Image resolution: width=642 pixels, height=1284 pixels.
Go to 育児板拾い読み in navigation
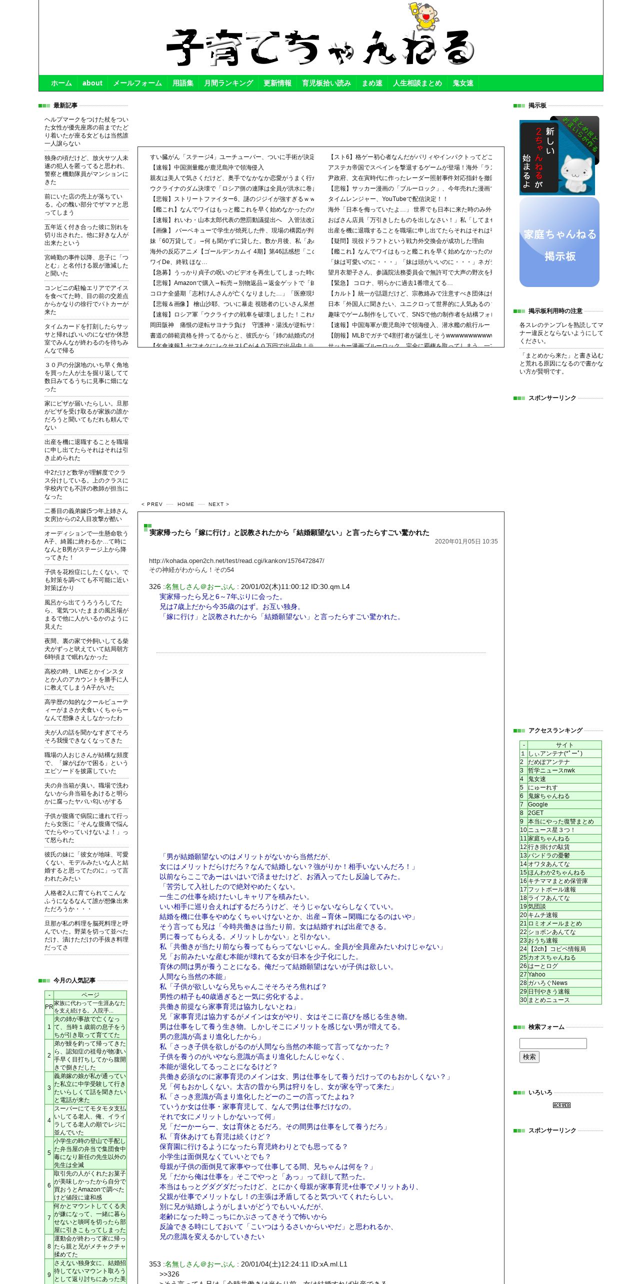326,83
